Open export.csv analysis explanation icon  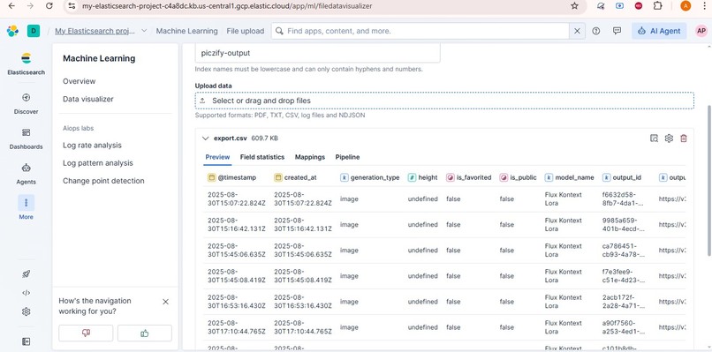(654, 139)
